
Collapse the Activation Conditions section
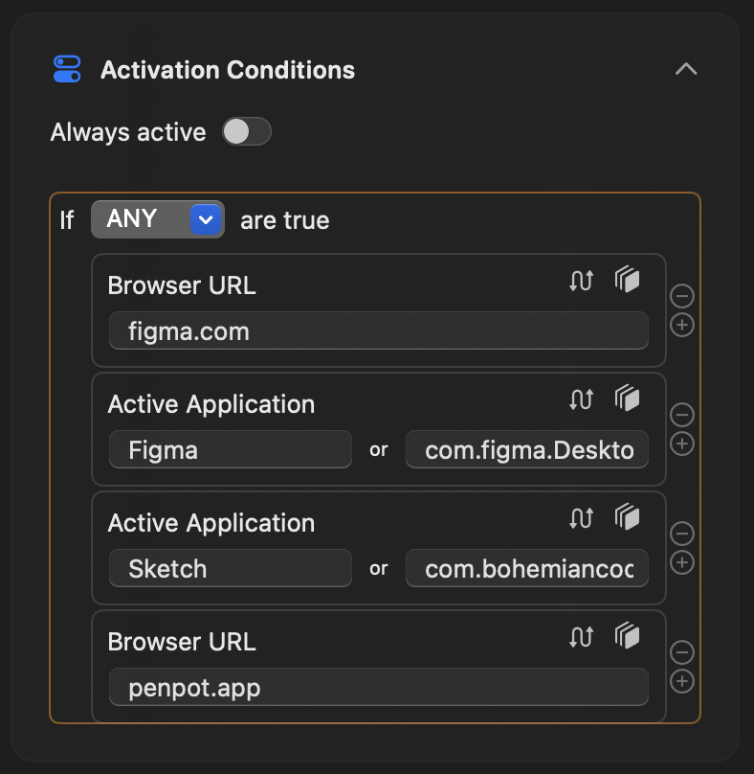[686, 69]
